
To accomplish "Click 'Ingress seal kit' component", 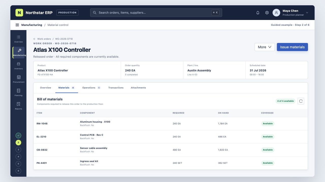I will tap(89, 161).
